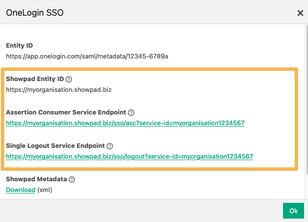Click the dialog's vertical scrollbar
308x222 pixels.
pos(307,99)
